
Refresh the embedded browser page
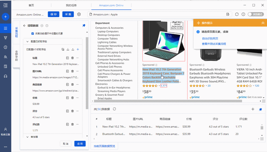pyautogui.click(x=237, y=14)
